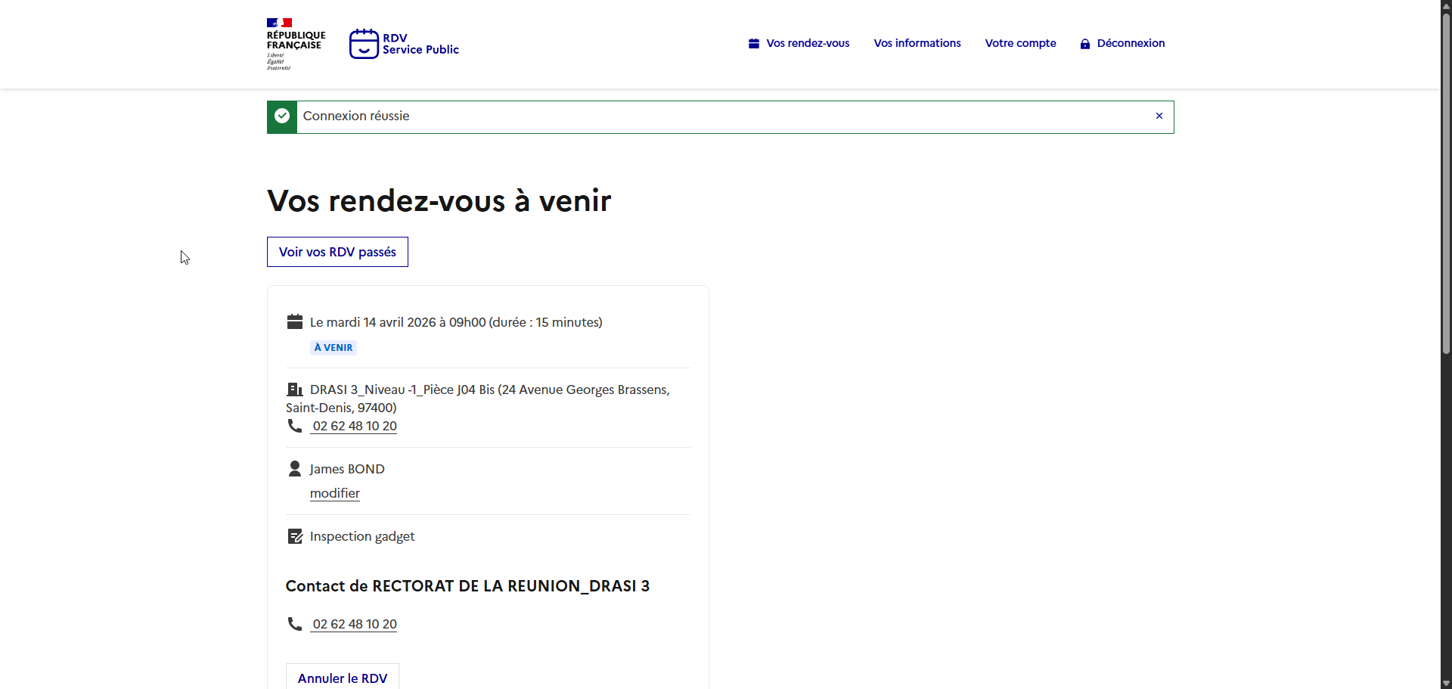
Task: Click the phone icon under Contact de RECTORAT
Action: [x=295, y=624]
